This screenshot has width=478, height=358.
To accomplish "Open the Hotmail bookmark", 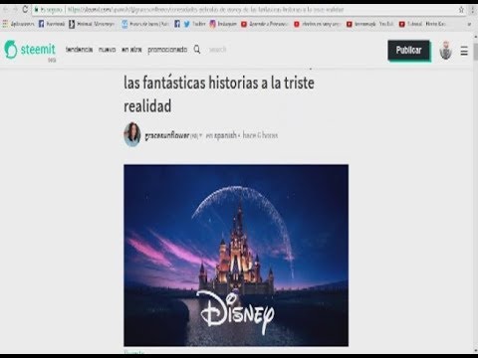I will 92,24.
